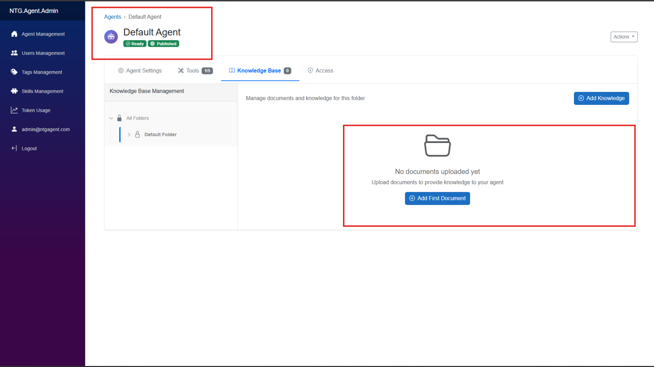Select the Published status badge
The image size is (654, 367).
click(163, 44)
